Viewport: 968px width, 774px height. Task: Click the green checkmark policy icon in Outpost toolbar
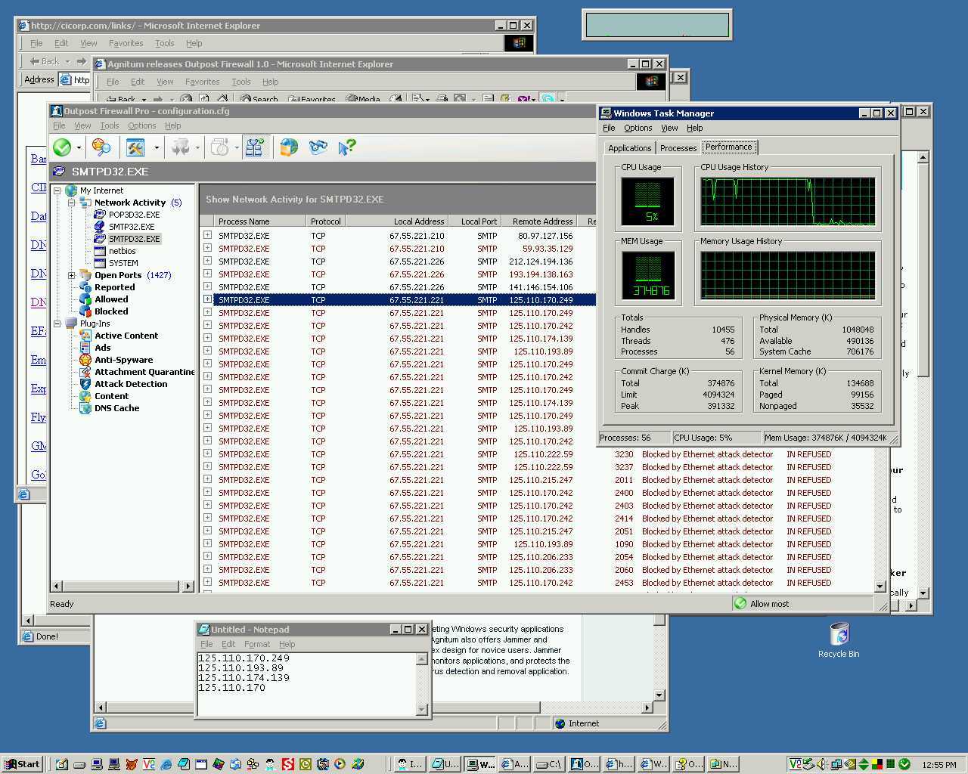pyautogui.click(x=62, y=147)
